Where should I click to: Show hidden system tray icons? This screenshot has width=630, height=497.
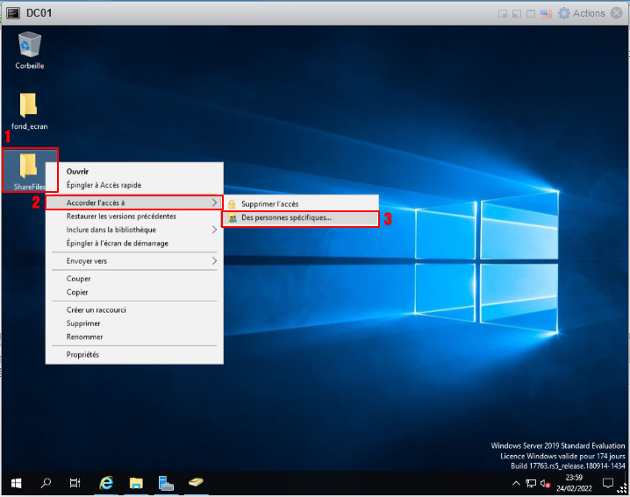click(516, 484)
